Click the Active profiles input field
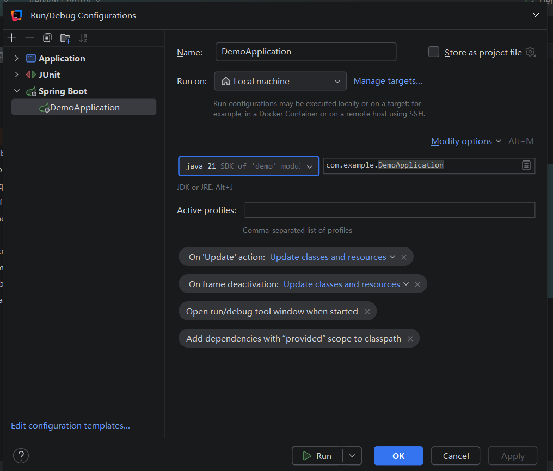Screen dimensions: 553x471 [390, 210]
